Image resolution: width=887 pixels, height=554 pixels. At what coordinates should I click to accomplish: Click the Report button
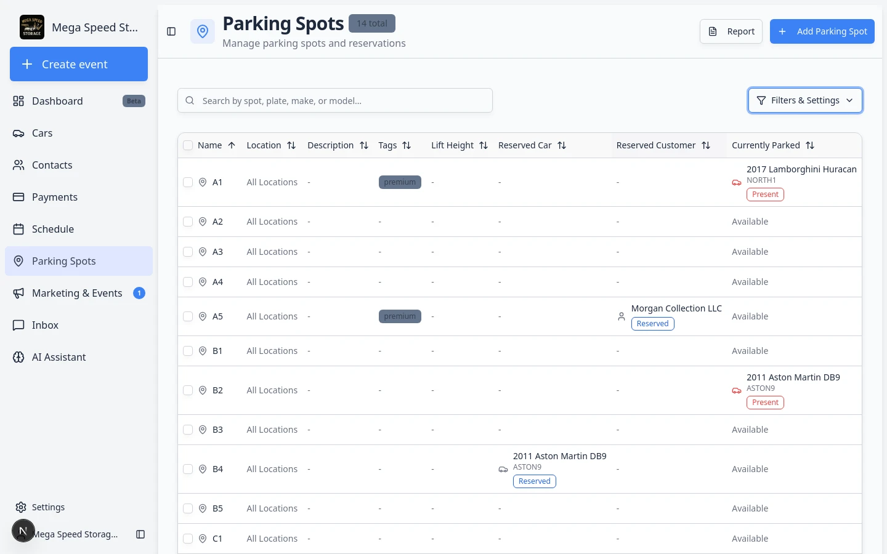(x=731, y=31)
